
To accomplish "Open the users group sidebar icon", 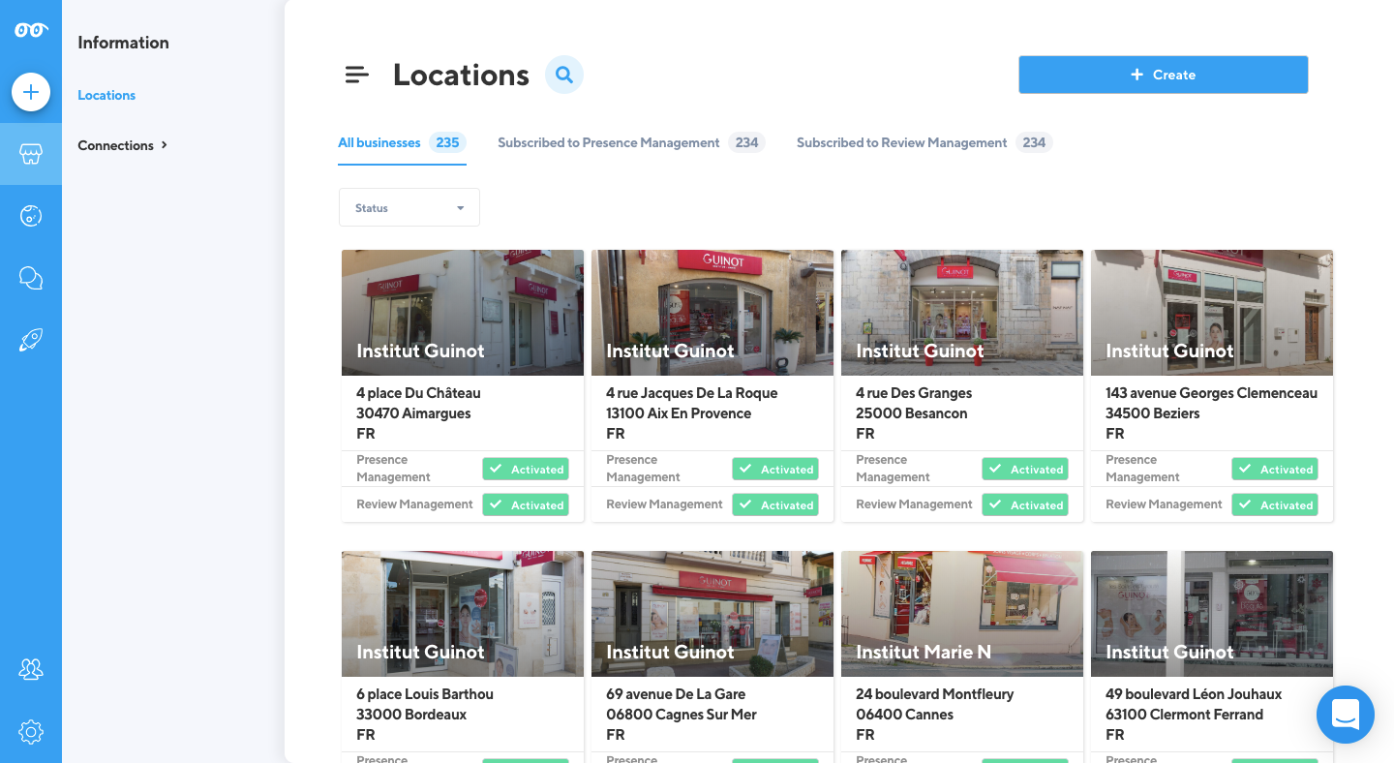I will coord(31,669).
